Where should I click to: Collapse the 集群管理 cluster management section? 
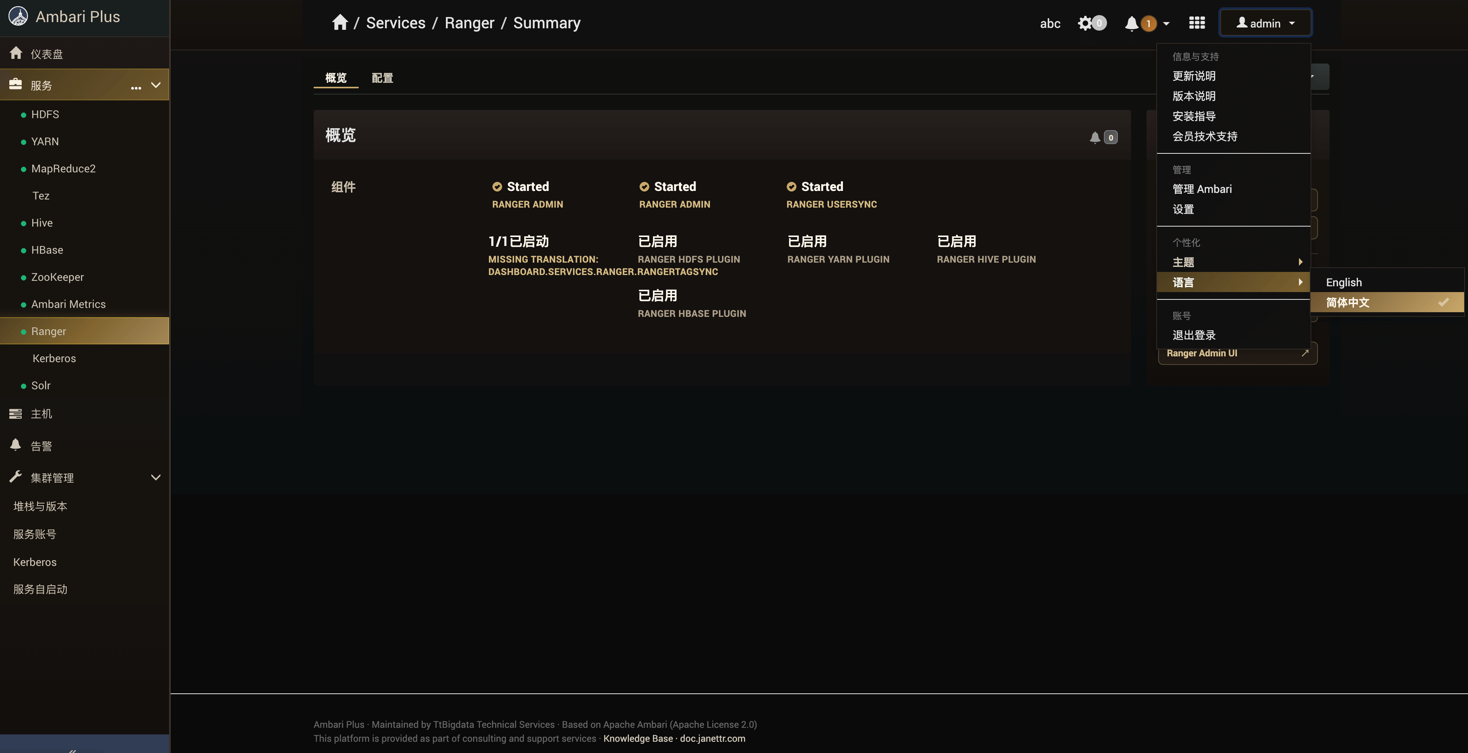click(155, 478)
